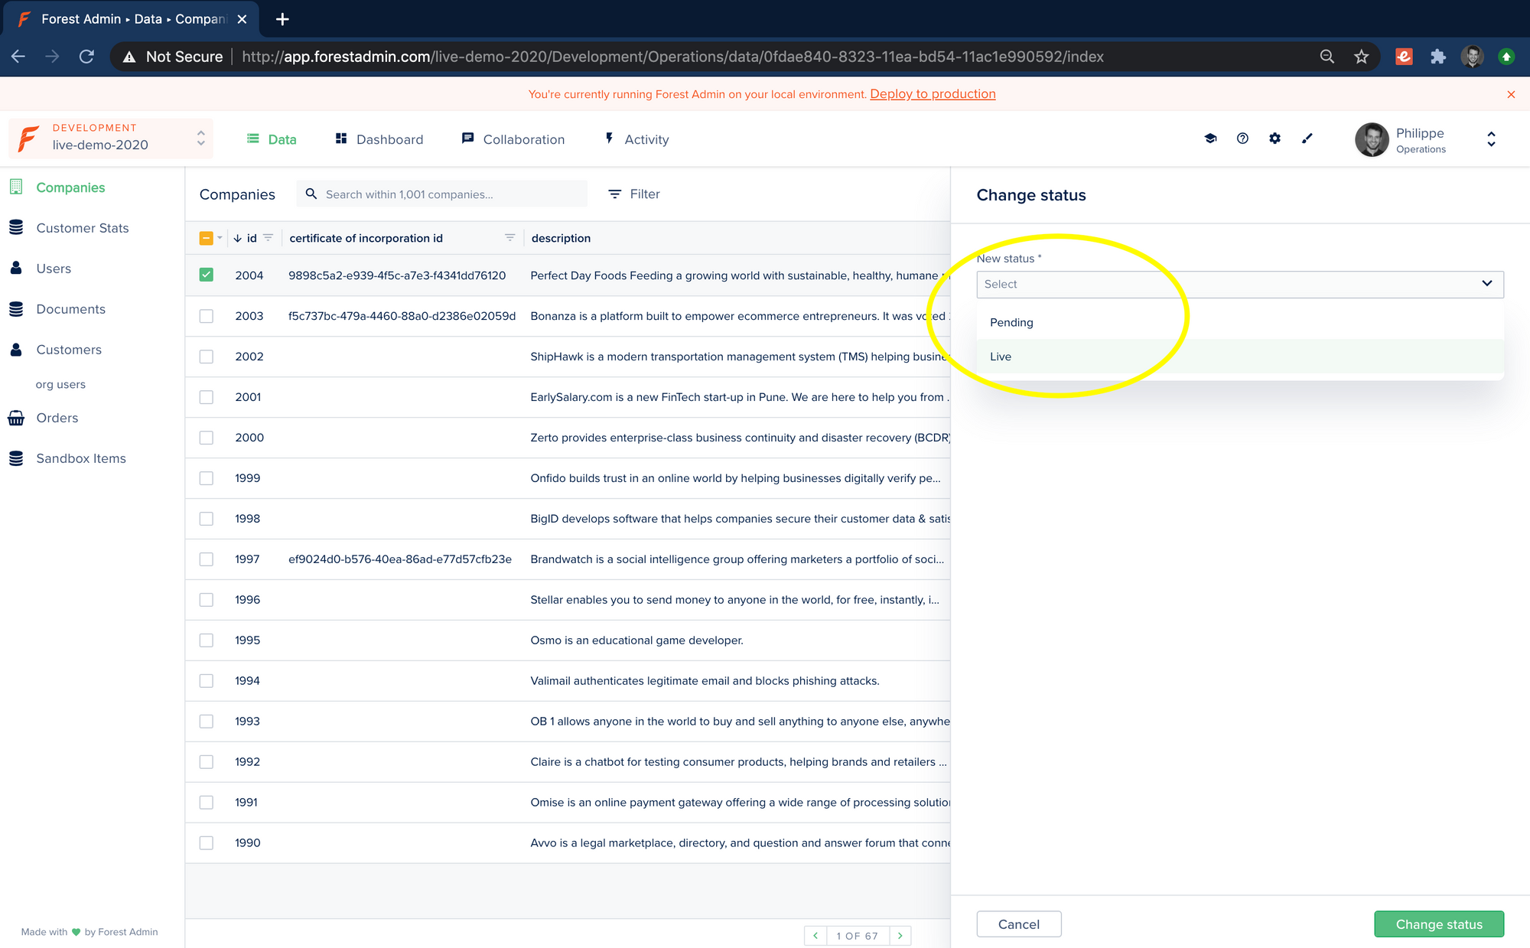Image resolution: width=1530 pixels, height=948 pixels.
Task: Open the New status select dropdown
Action: pos(1240,284)
